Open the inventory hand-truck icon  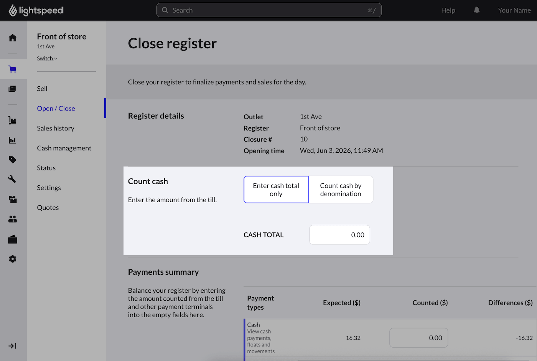coord(13,120)
